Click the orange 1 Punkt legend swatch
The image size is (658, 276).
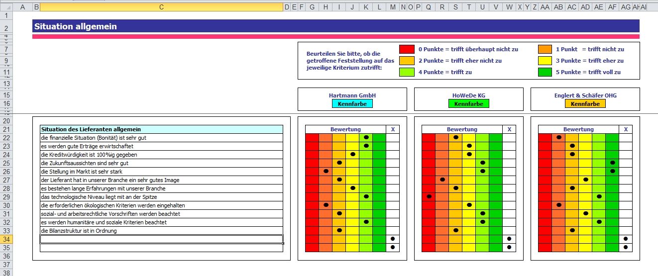click(545, 49)
